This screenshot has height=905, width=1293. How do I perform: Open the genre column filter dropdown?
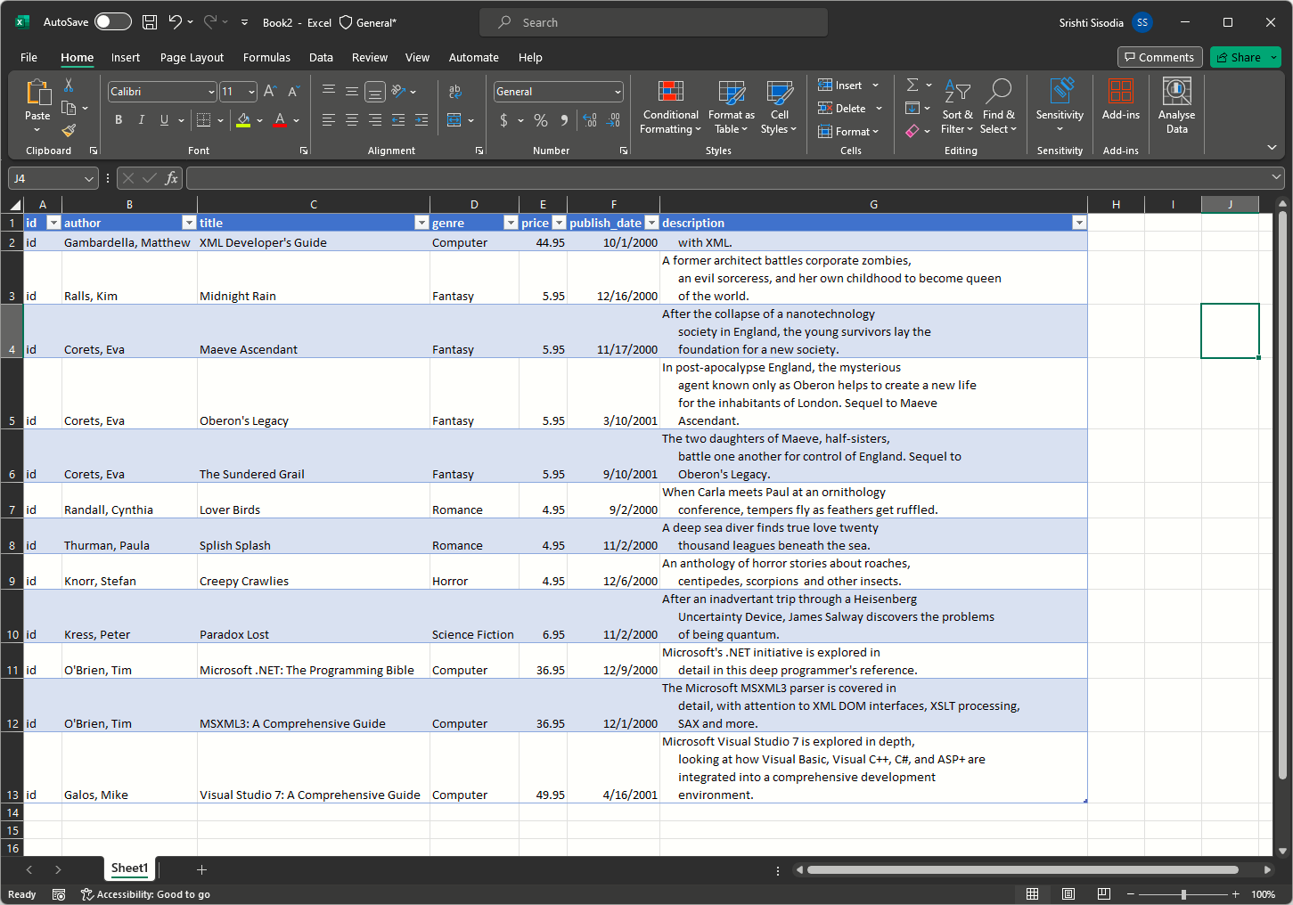point(511,223)
